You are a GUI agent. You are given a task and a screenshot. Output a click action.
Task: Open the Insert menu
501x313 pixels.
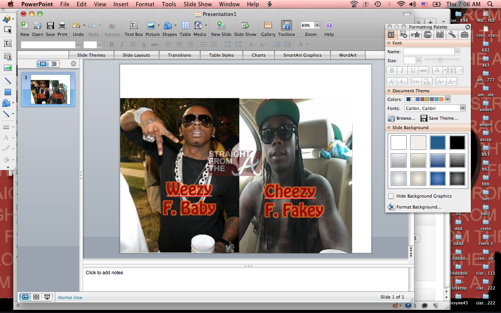point(121,4)
